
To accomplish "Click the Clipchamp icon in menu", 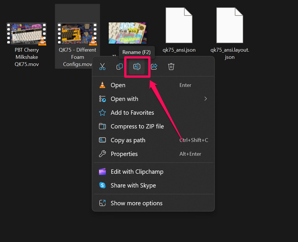I will [x=102, y=172].
